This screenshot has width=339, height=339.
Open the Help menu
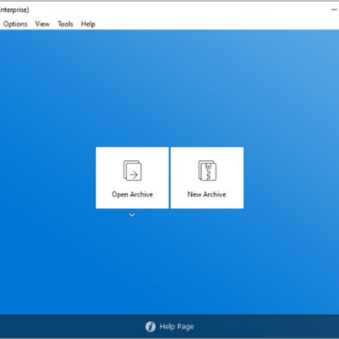[x=88, y=24]
